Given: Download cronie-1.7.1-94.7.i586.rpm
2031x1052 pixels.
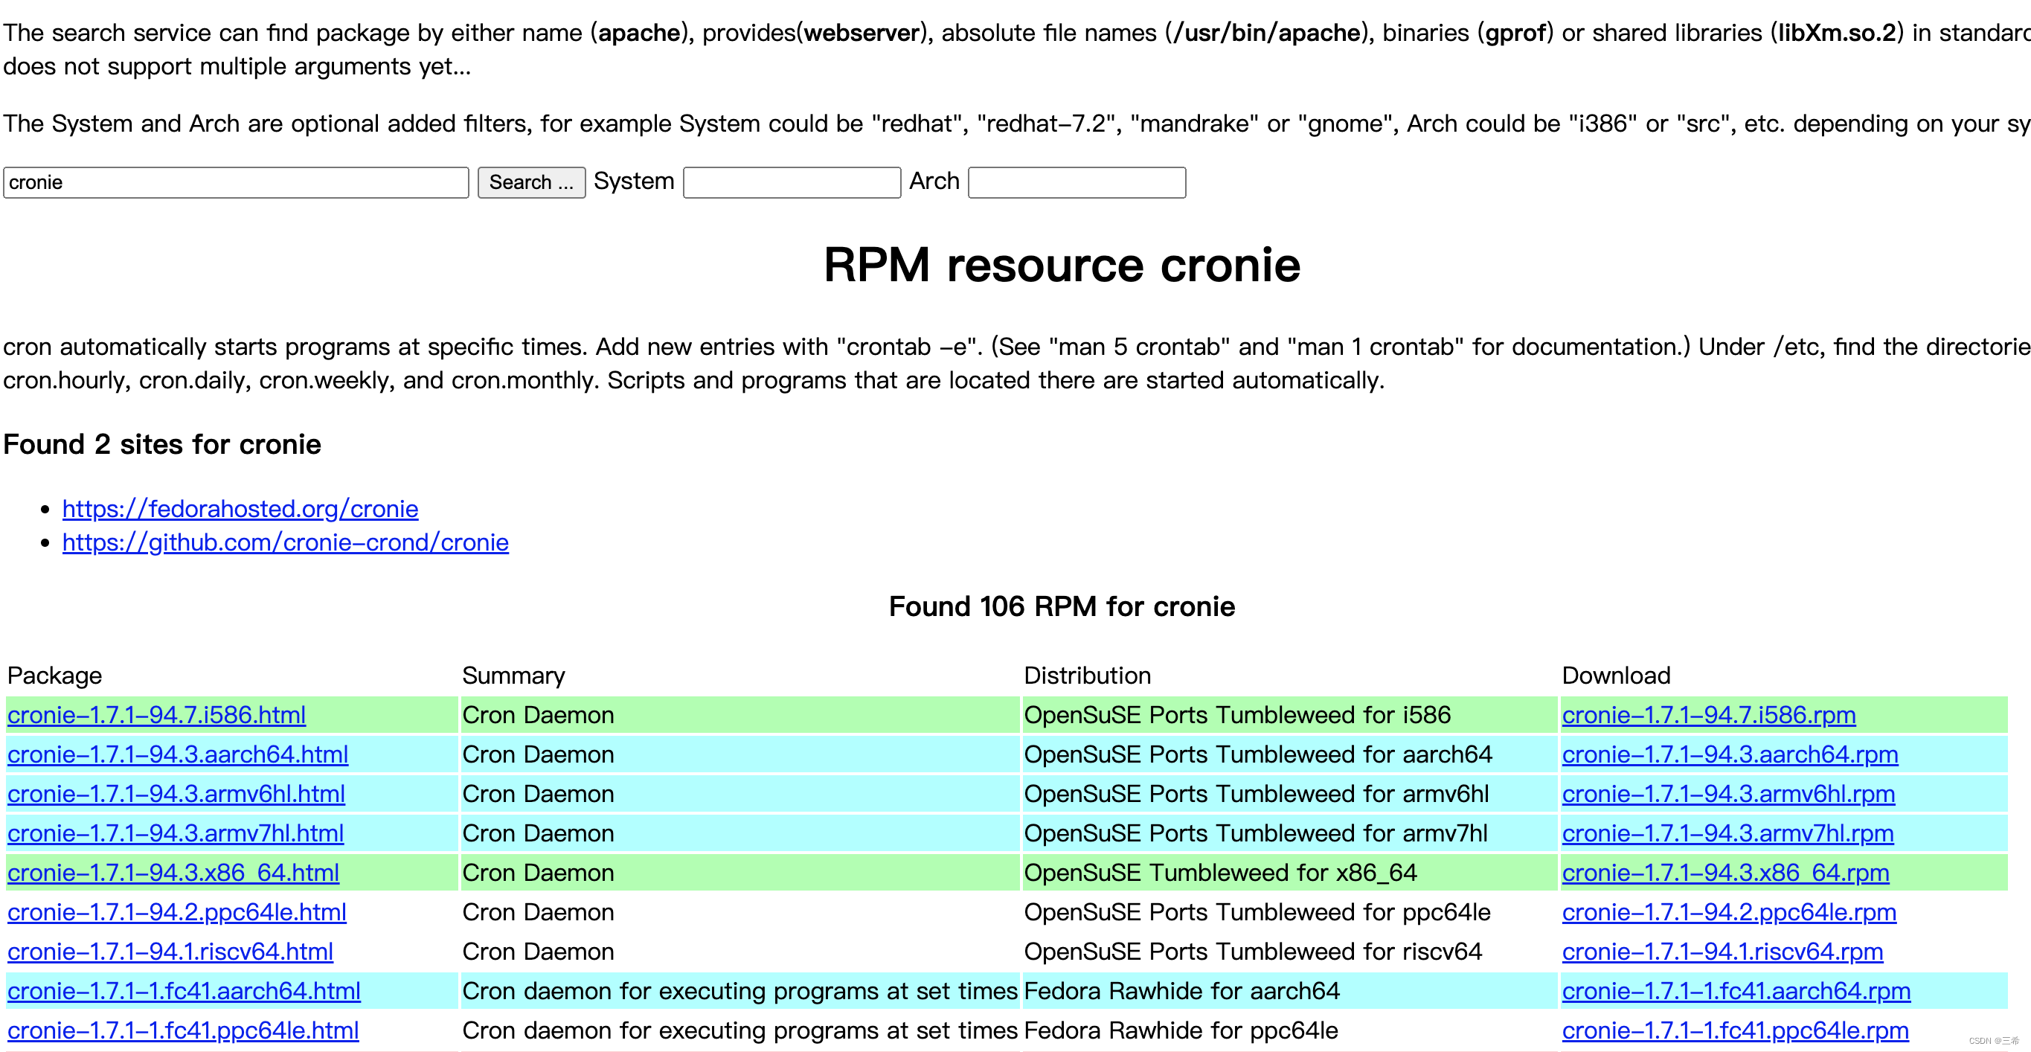Looking at the screenshot, I should point(1707,714).
